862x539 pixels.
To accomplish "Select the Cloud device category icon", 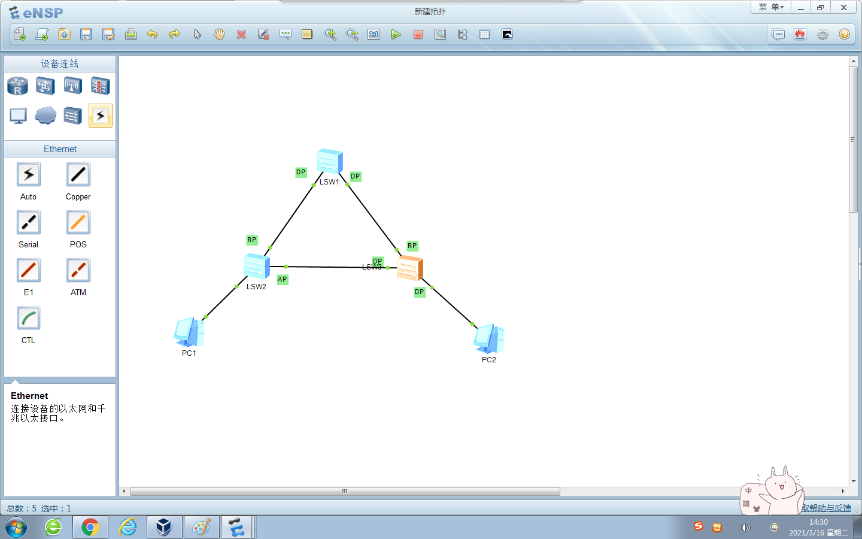I will pyautogui.click(x=45, y=116).
